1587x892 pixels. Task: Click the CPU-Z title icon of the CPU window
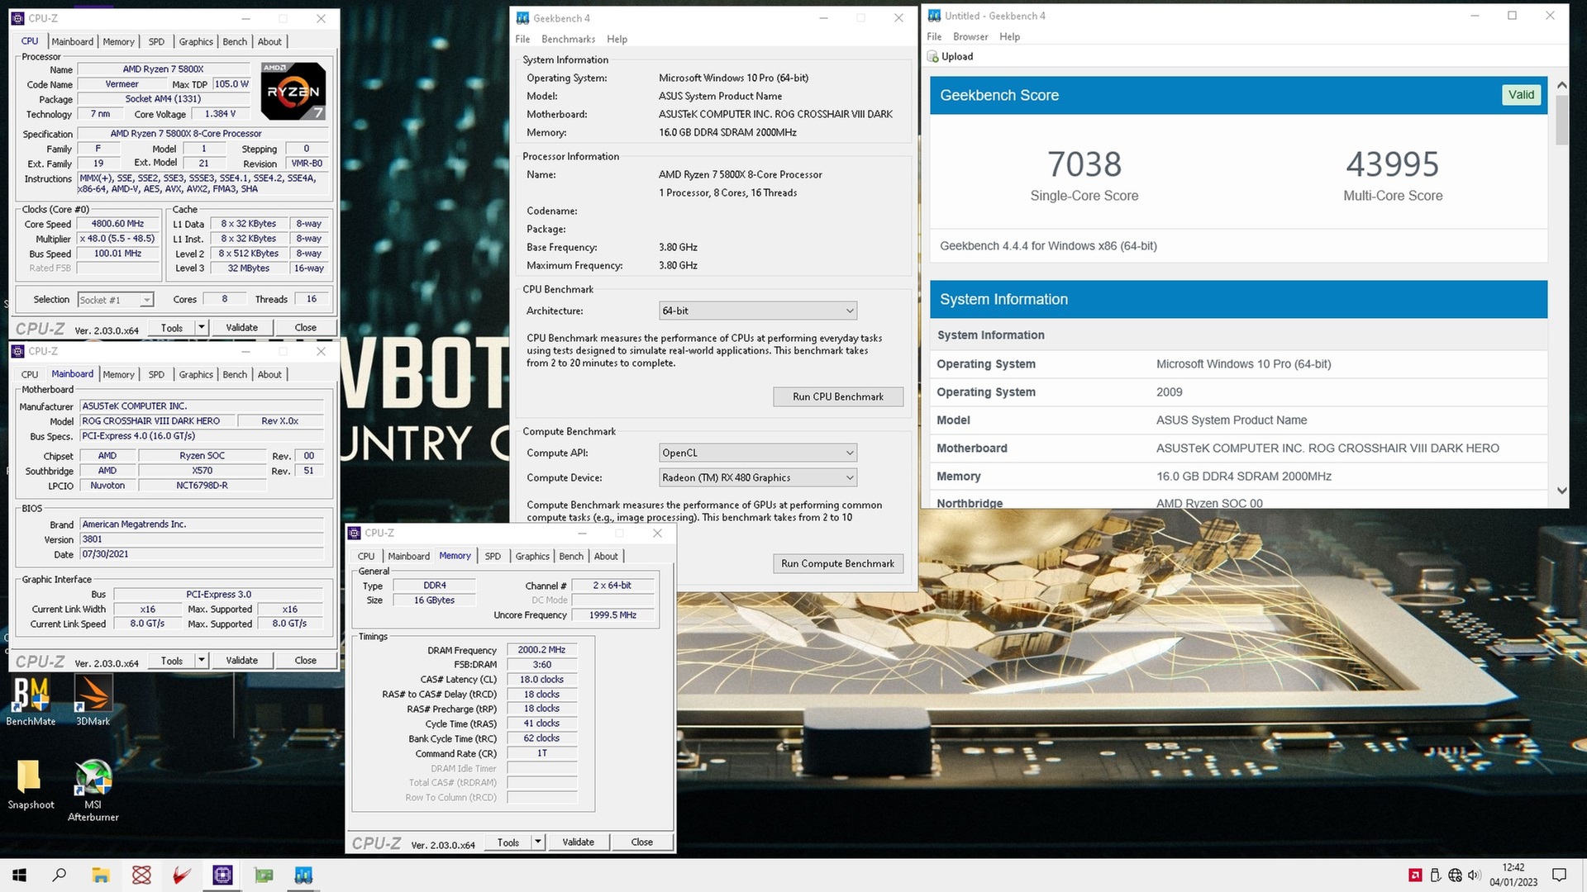point(18,18)
